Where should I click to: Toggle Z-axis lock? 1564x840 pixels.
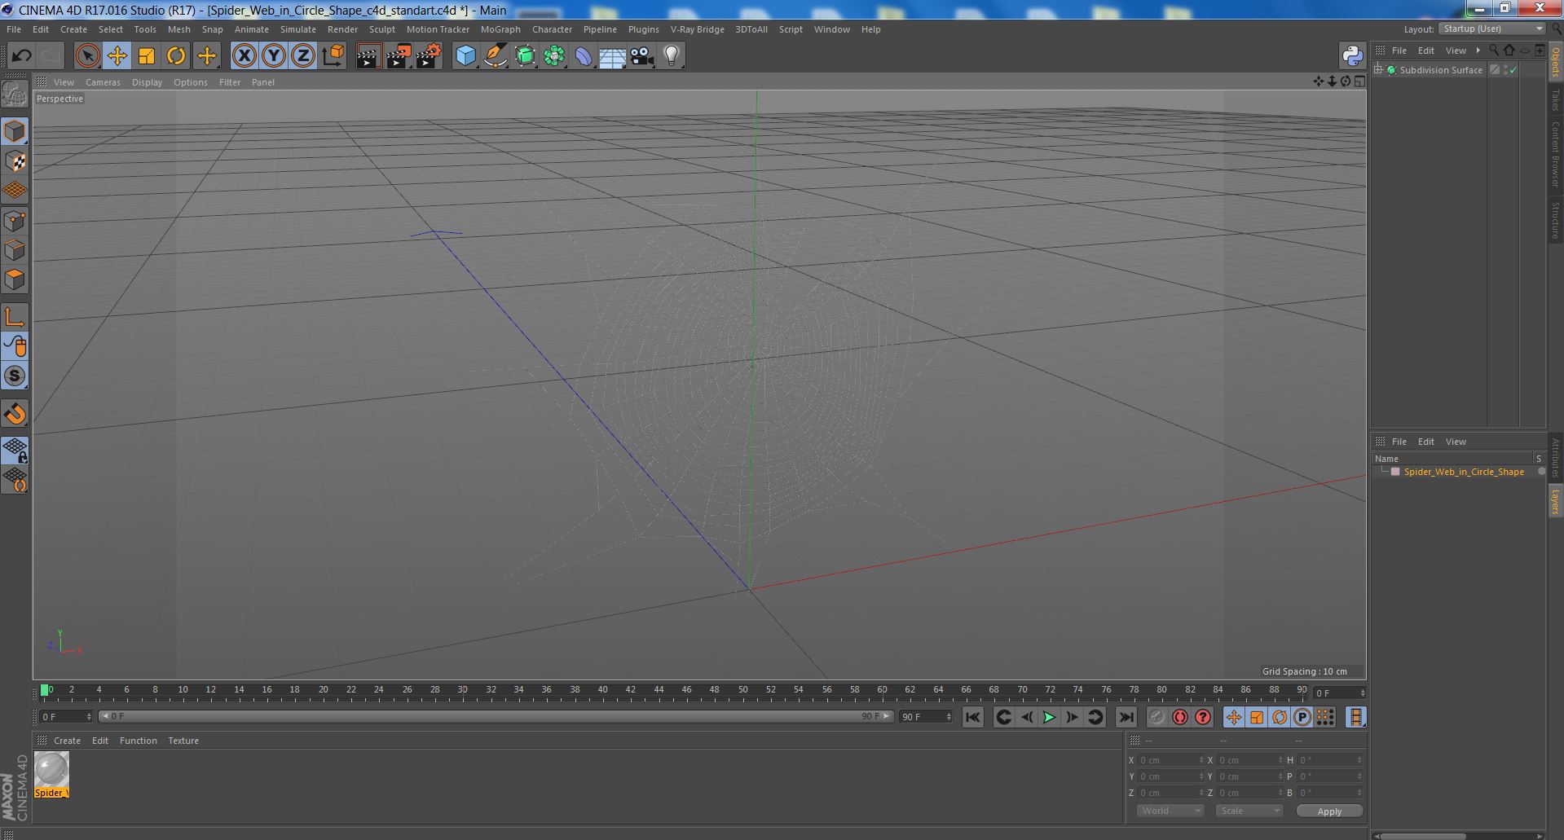[x=303, y=56]
